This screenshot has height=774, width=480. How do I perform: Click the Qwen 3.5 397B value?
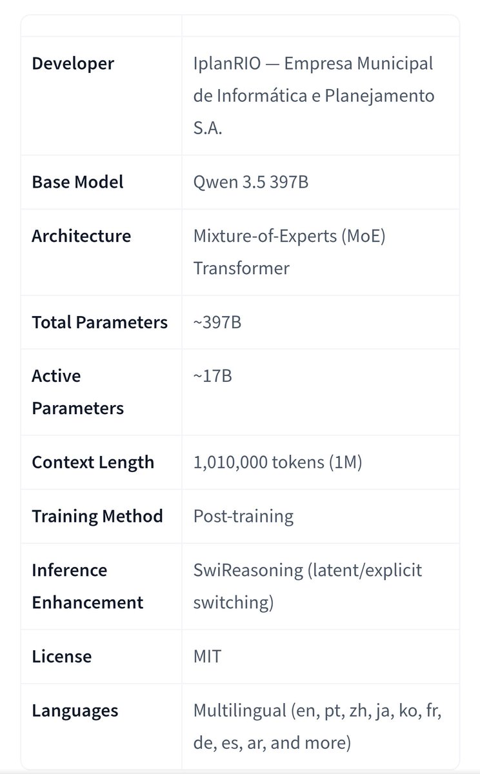click(251, 182)
